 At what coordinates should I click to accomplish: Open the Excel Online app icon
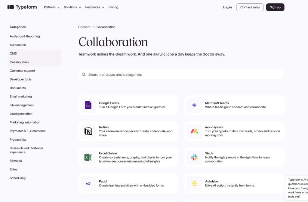(x=88, y=157)
